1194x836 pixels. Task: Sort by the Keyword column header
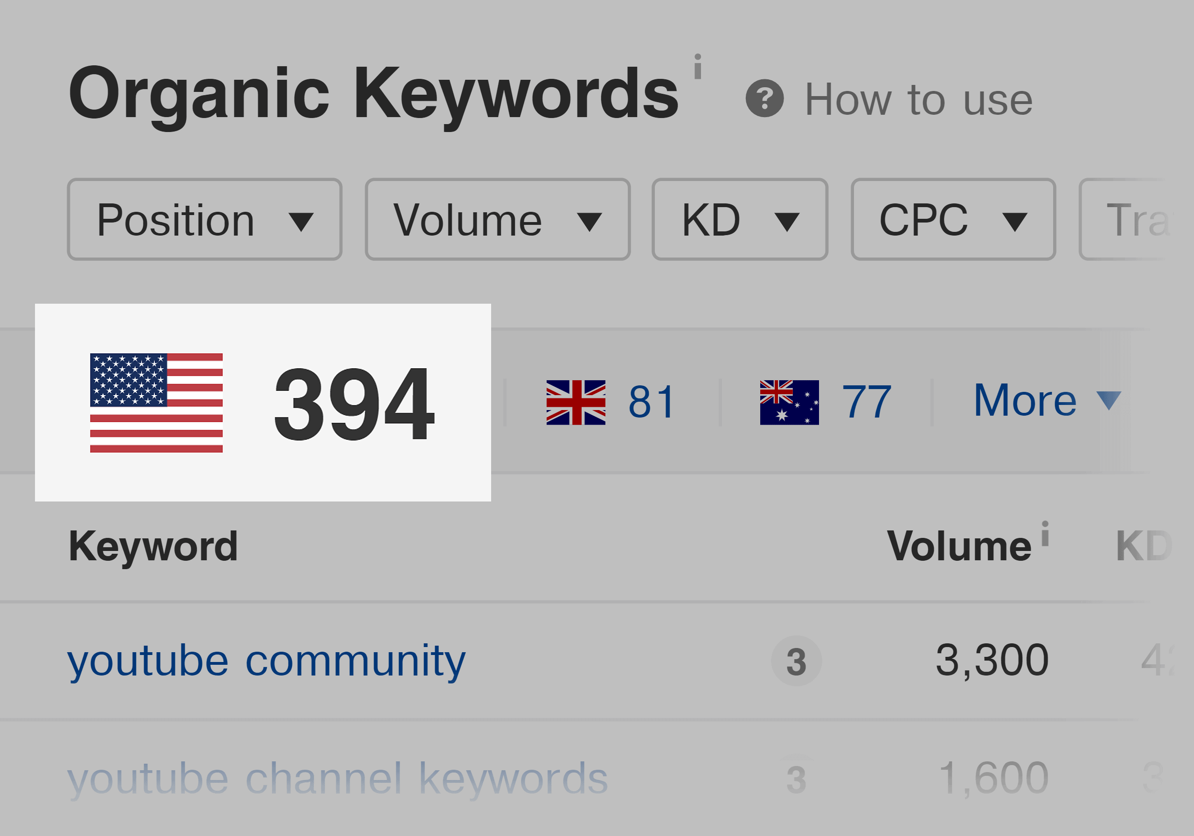tap(153, 547)
